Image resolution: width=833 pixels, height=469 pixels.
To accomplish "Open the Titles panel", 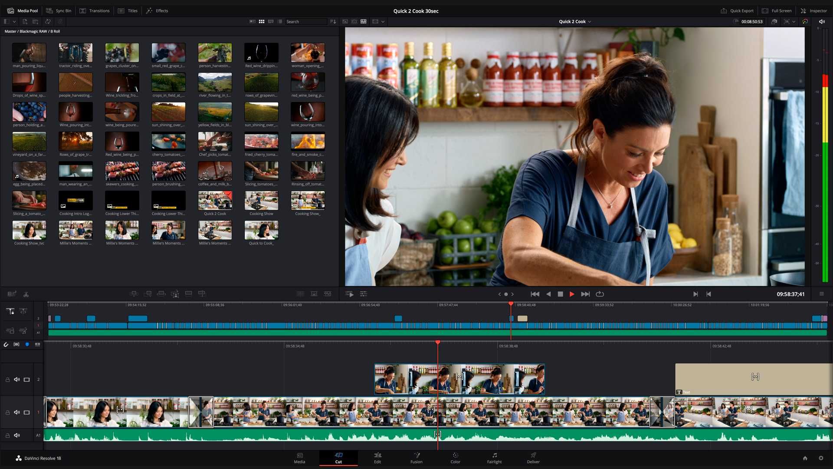I will pos(128,10).
